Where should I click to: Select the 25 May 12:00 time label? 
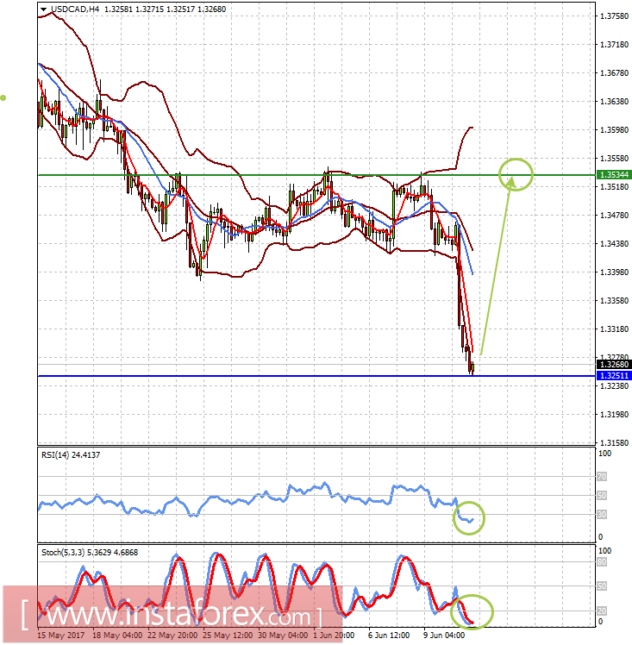pyautogui.click(x=228, y=636)
